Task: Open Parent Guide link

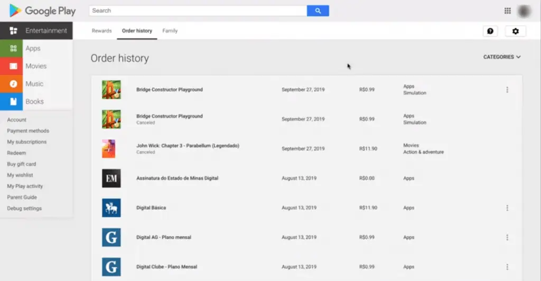Action: [x=22, y=197]
